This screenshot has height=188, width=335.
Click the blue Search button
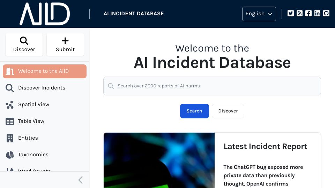(x=194, y=111)
